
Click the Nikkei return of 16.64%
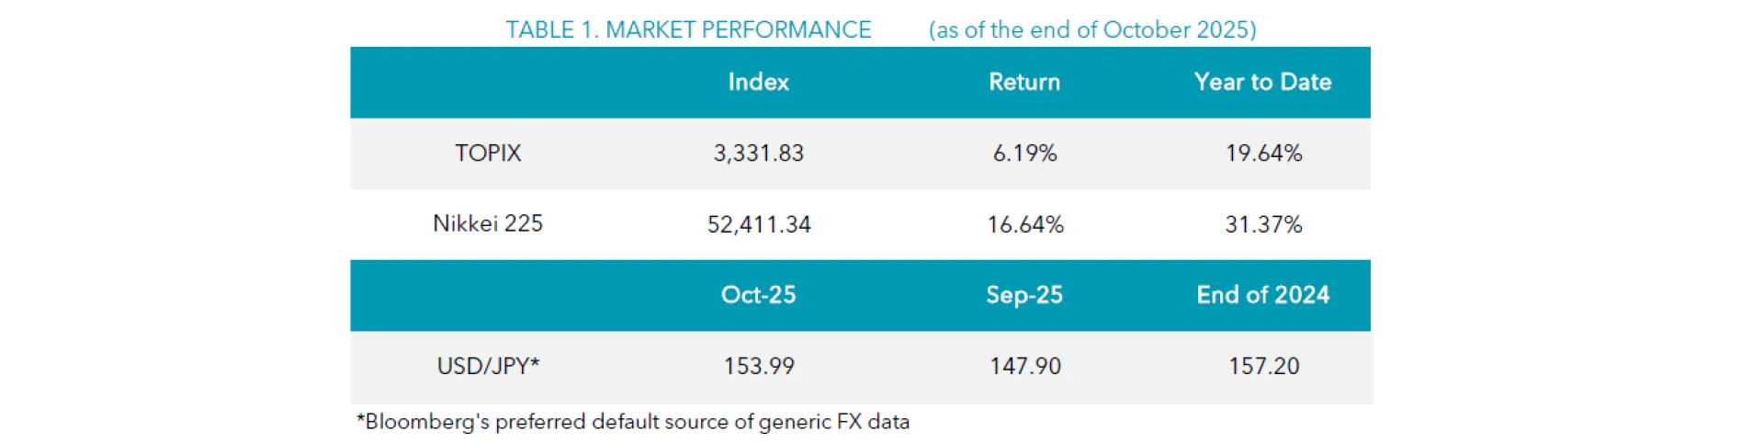point(1025,224)
